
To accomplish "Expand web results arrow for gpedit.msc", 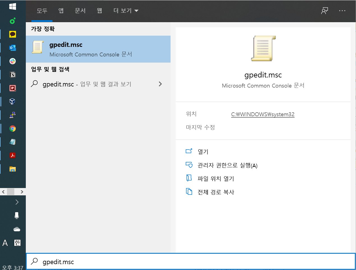I will 160,84.
